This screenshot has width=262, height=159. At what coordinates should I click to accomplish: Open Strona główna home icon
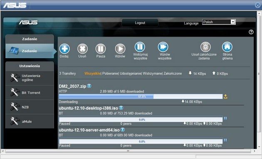click(227, 47)
